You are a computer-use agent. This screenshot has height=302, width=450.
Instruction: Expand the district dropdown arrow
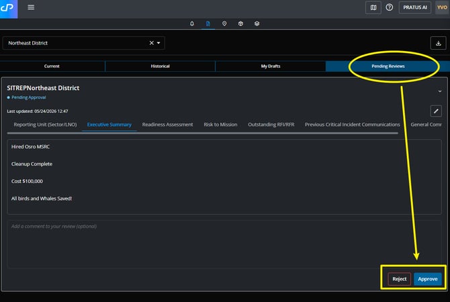point(159,43)
